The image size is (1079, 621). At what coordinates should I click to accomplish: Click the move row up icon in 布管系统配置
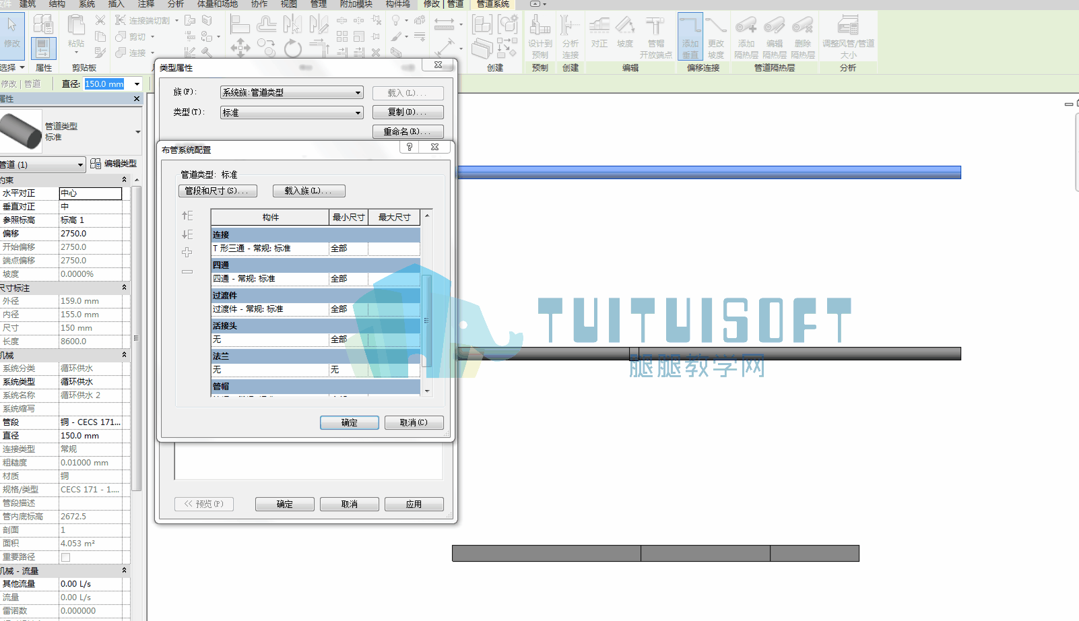click(x=187, y=216)
